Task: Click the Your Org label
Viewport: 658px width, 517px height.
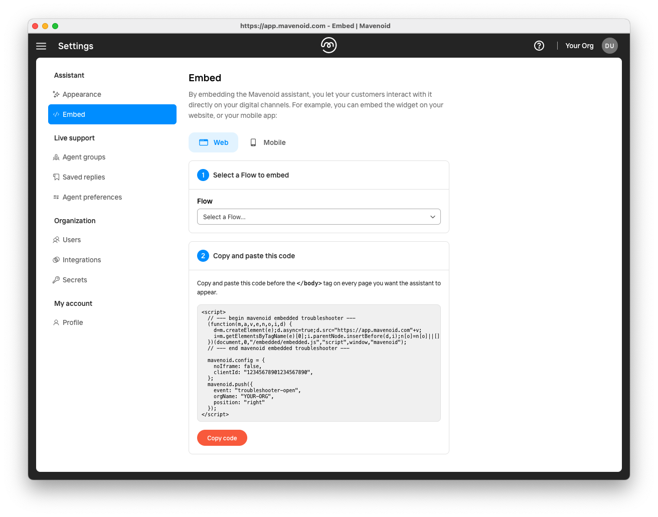Action: pyautogui.click(x=579, y=46)
